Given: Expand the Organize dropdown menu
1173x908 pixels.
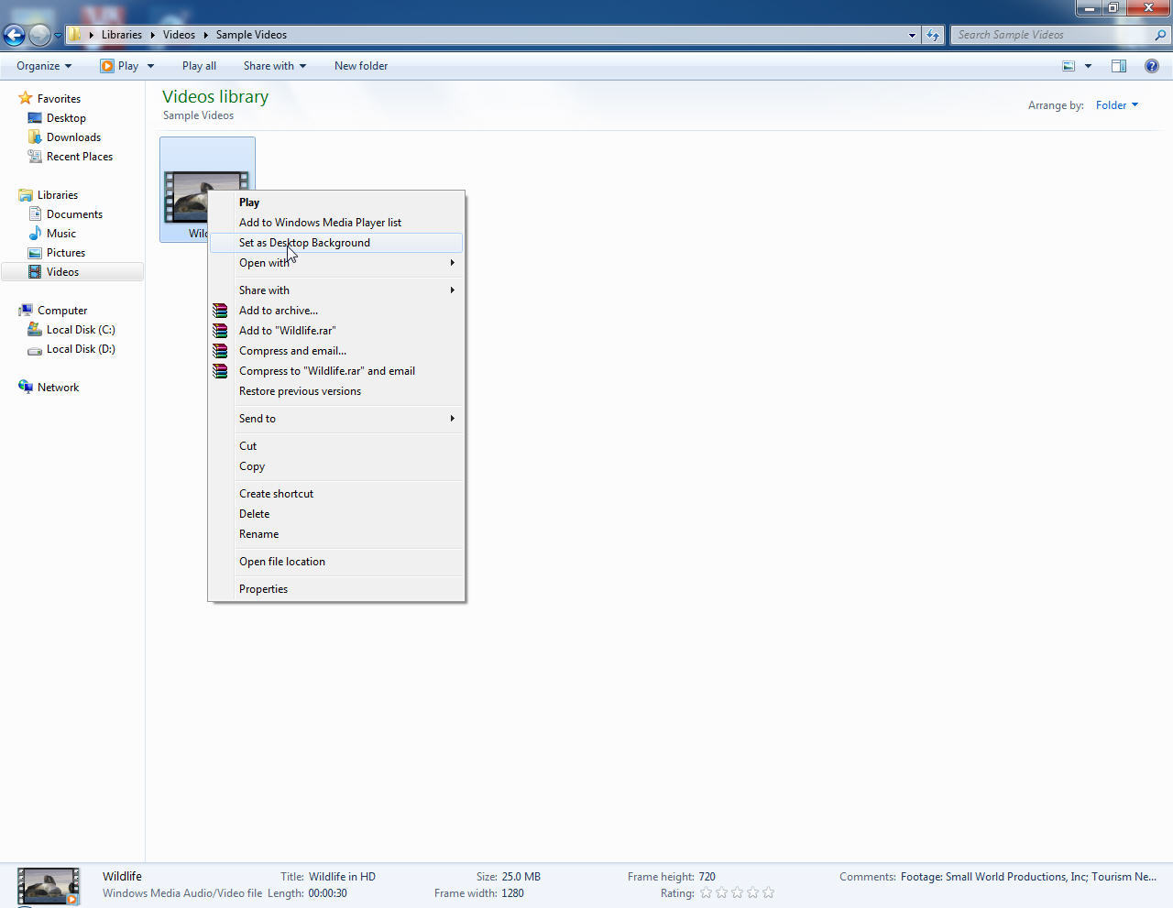Looking at the screenshot, I should coord(43,66).
